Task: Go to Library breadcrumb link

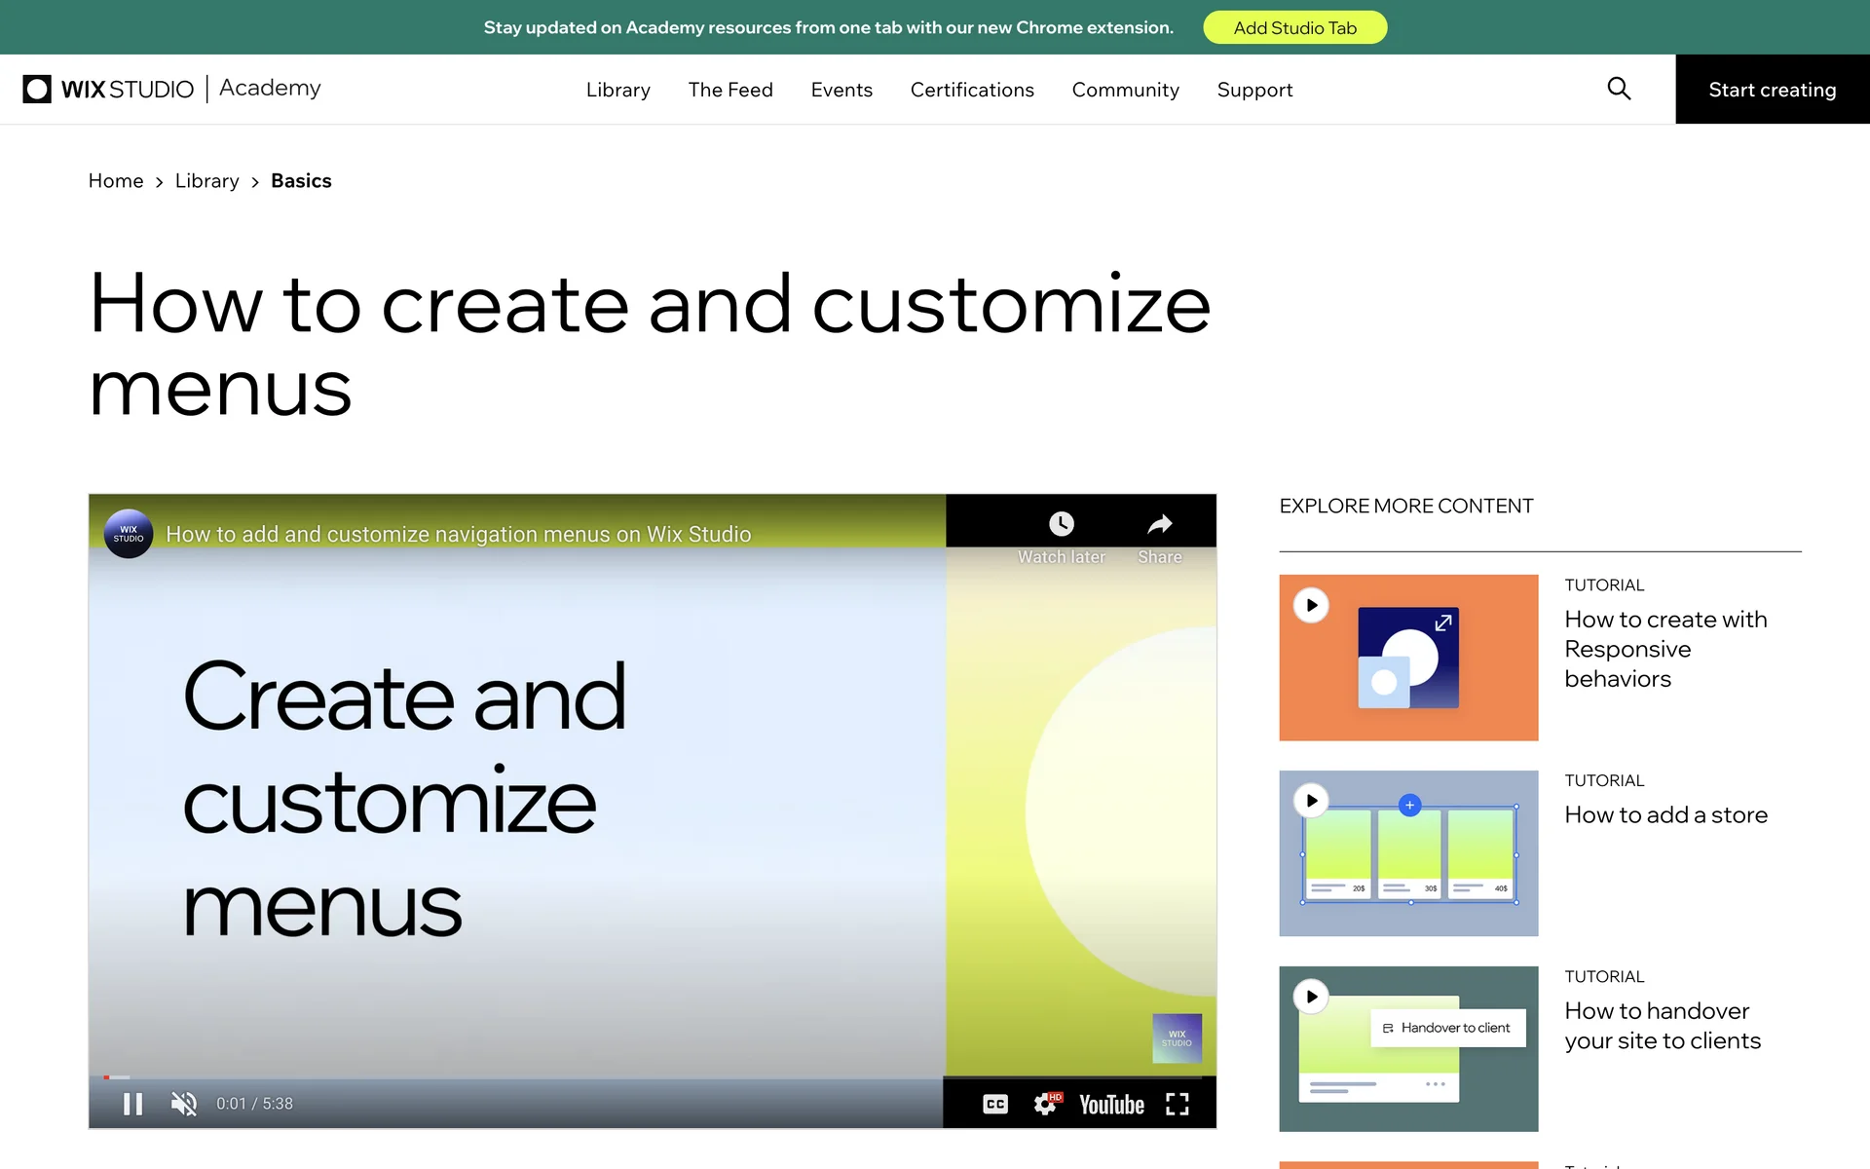Action: (206, 181)
